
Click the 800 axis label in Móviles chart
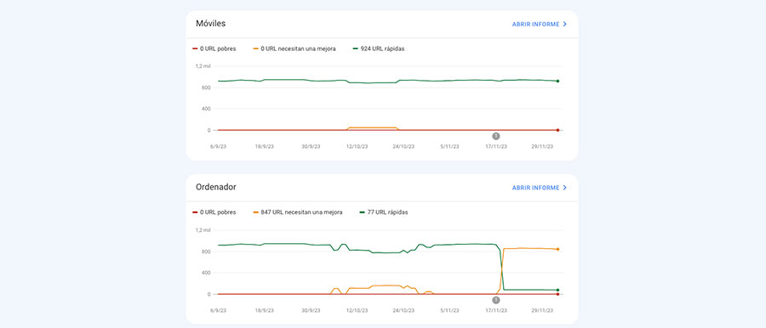pos(206,88)
